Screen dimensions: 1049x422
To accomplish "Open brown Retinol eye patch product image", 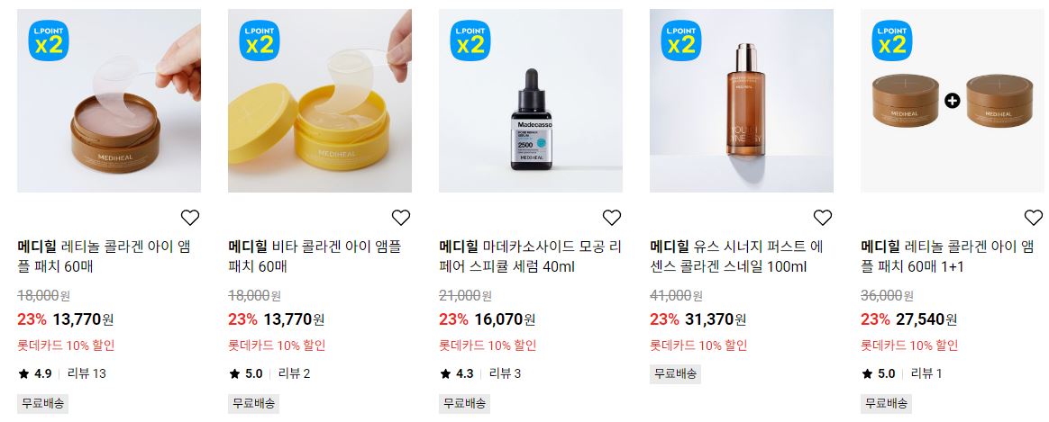I will pos(109,101).
